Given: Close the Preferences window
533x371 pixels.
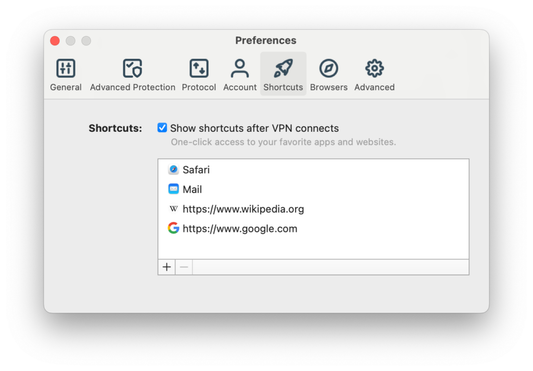Looking at the screenshot, I should pyautogui.click(x=55, y=41).
